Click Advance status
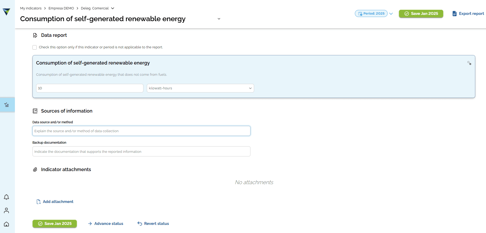The height and width of the screenshot is (233, 486). [x=106, y=224]
